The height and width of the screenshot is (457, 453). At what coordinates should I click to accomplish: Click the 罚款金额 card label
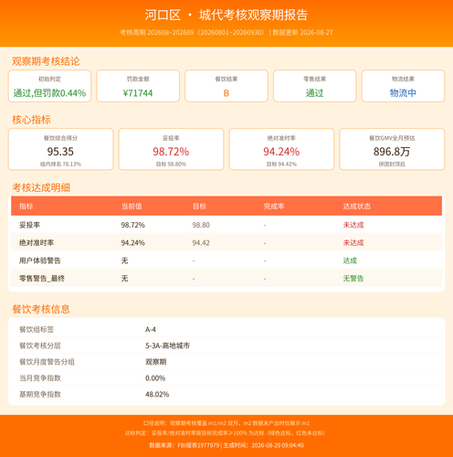pyautogui.click(x=138, y=79)
